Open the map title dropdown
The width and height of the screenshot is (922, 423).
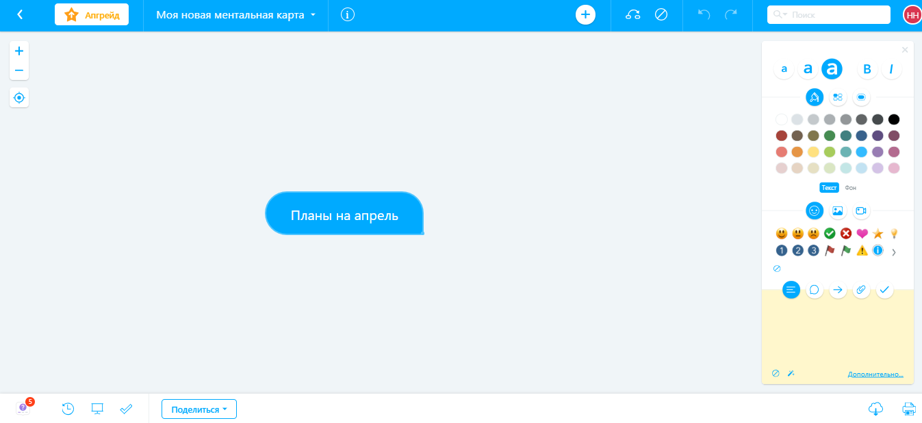236,15
